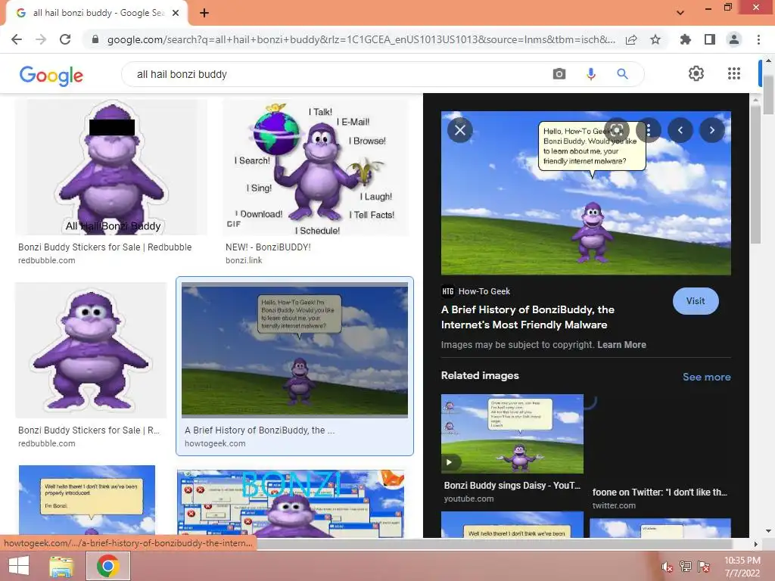This screenshot has height=581, width=775.
Task: Open A Brief History of BonziBuddy title
Action: point(528,317)
